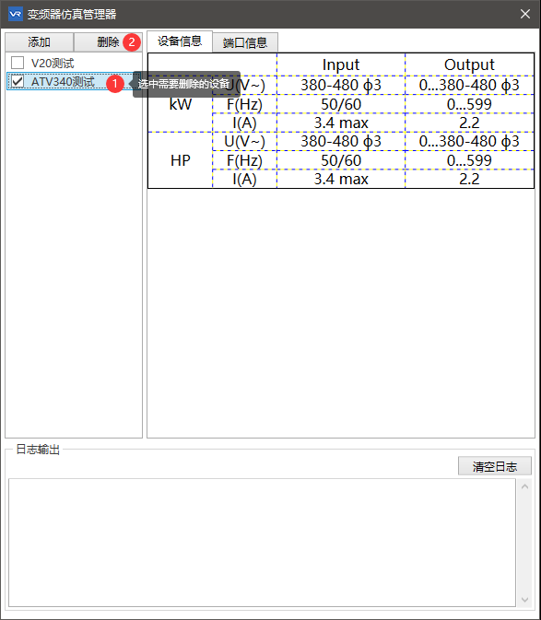This screenshot has width=541, height=620.
Task: Click the kW row label cell
Action: 181,104
